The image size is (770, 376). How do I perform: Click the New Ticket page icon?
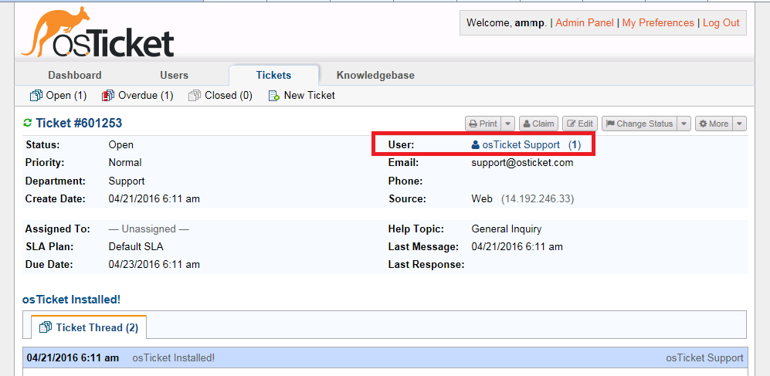point(274,96)
